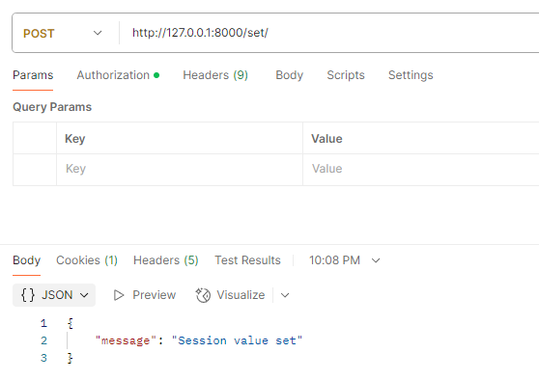Open the Test Results tab

tap(247, 260)
